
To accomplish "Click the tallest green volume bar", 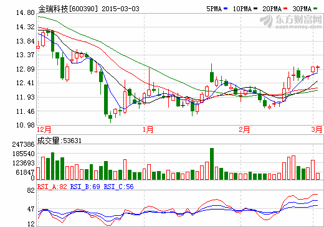I will (212, 164).
